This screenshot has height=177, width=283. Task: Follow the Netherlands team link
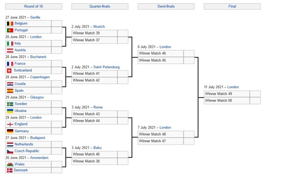[x=25, y=144]
